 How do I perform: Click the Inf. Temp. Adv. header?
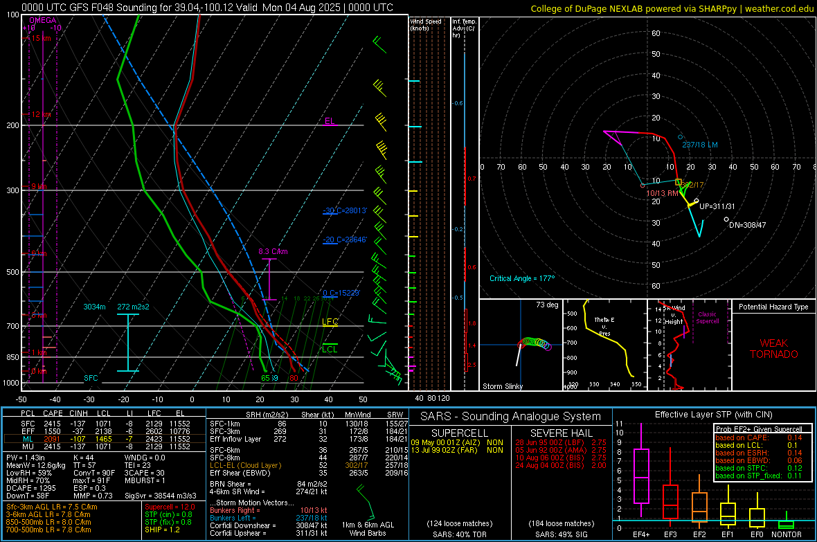click(464, 28)
